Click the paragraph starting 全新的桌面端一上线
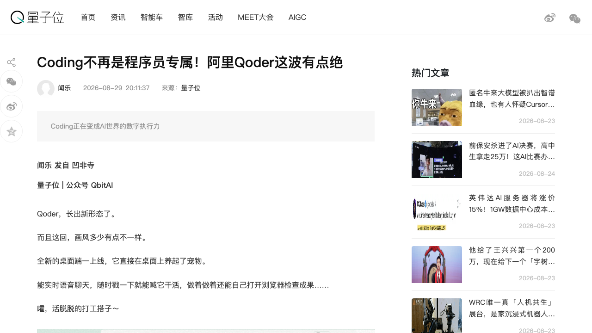Screen dimensions: 592x333 pyautogui.click(x=122, y=261)
